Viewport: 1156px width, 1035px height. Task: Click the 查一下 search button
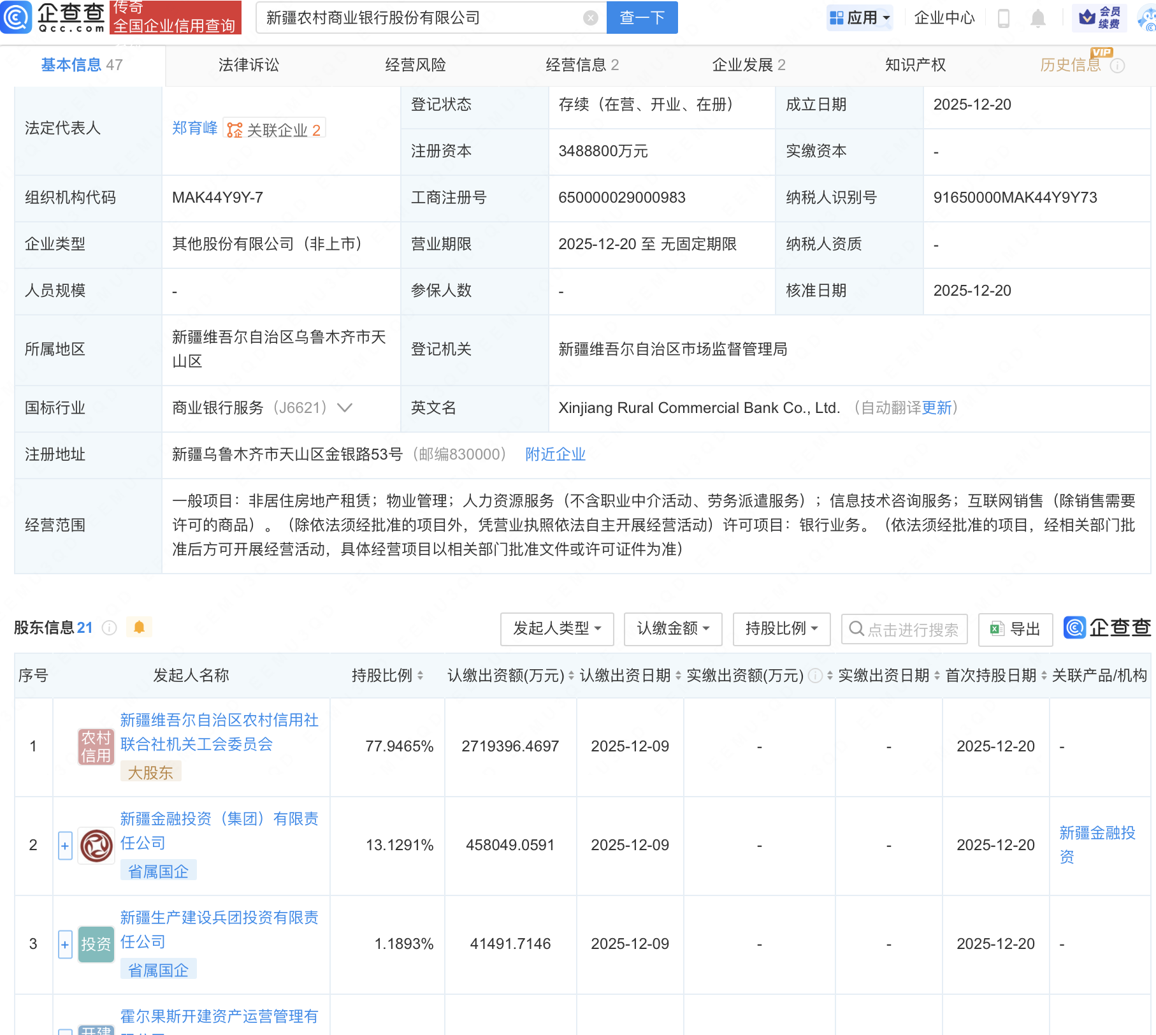pyautogui.click(x=642, y=18)
